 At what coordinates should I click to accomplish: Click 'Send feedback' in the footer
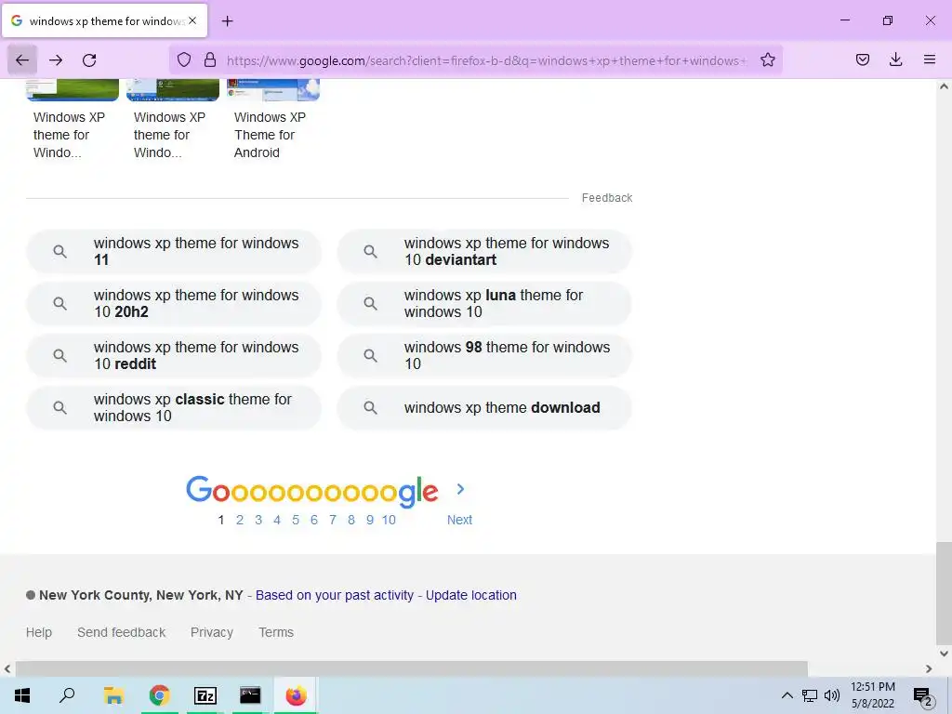pyautogui.click(x=122, y=632)
